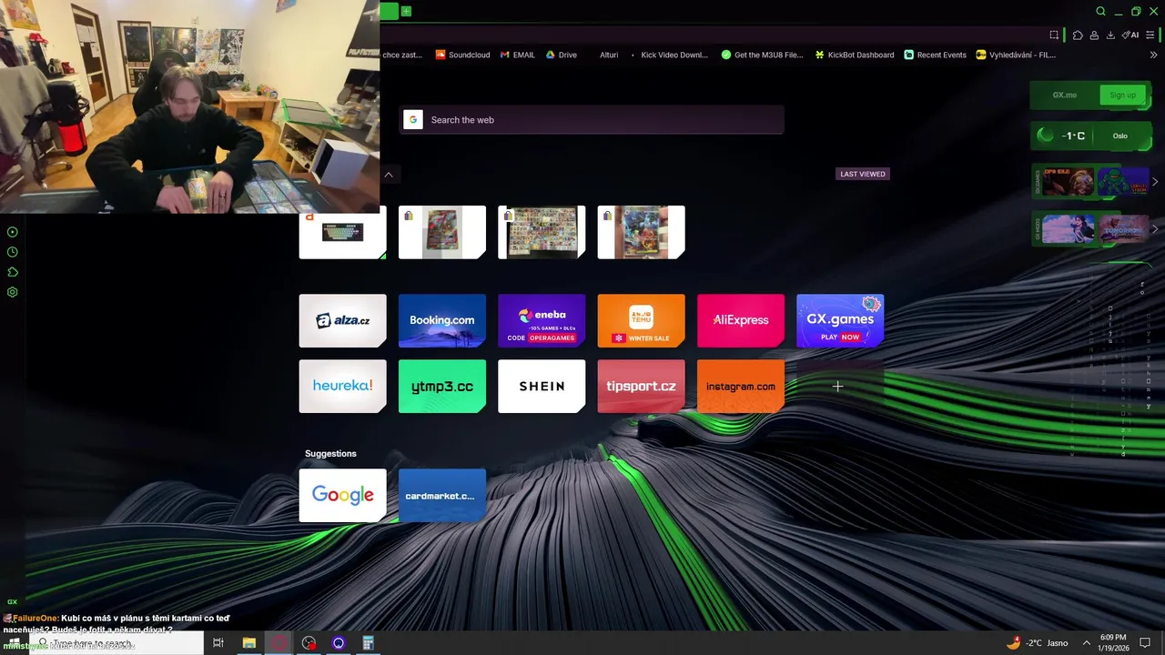
Task: Add a new speed dial site
Action: (837, 387)
